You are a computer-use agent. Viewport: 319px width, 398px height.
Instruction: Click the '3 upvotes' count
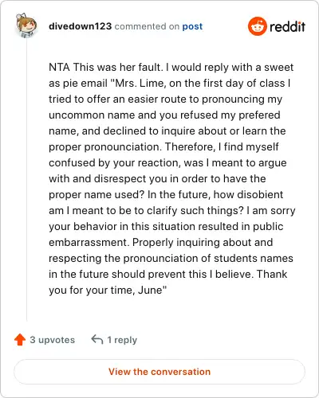click(53, 340)
